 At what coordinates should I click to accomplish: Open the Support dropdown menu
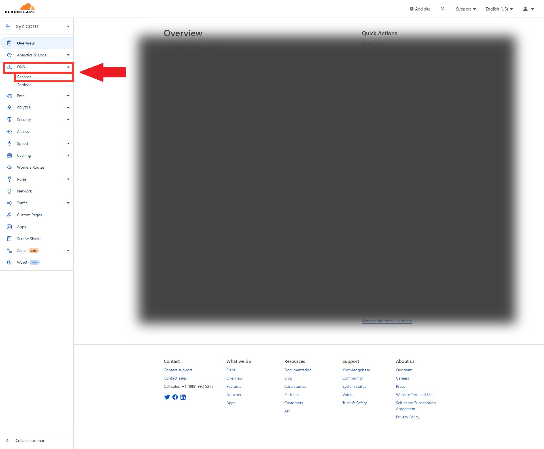(466, 9)
